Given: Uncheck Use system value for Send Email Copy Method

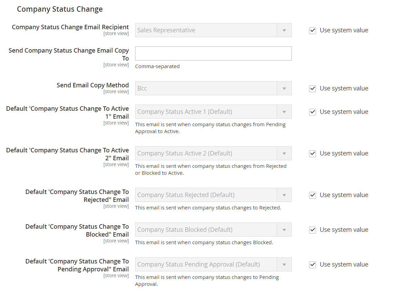Looking at the screenshot, I should pyautogui.click(x=313, y=89).
